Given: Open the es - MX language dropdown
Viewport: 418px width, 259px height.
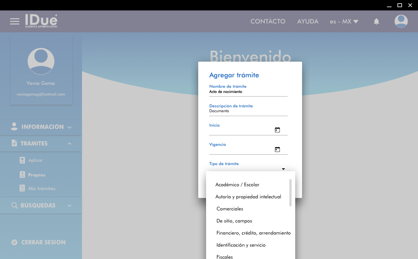Looking at the screenshot, I should click(344, 22).
